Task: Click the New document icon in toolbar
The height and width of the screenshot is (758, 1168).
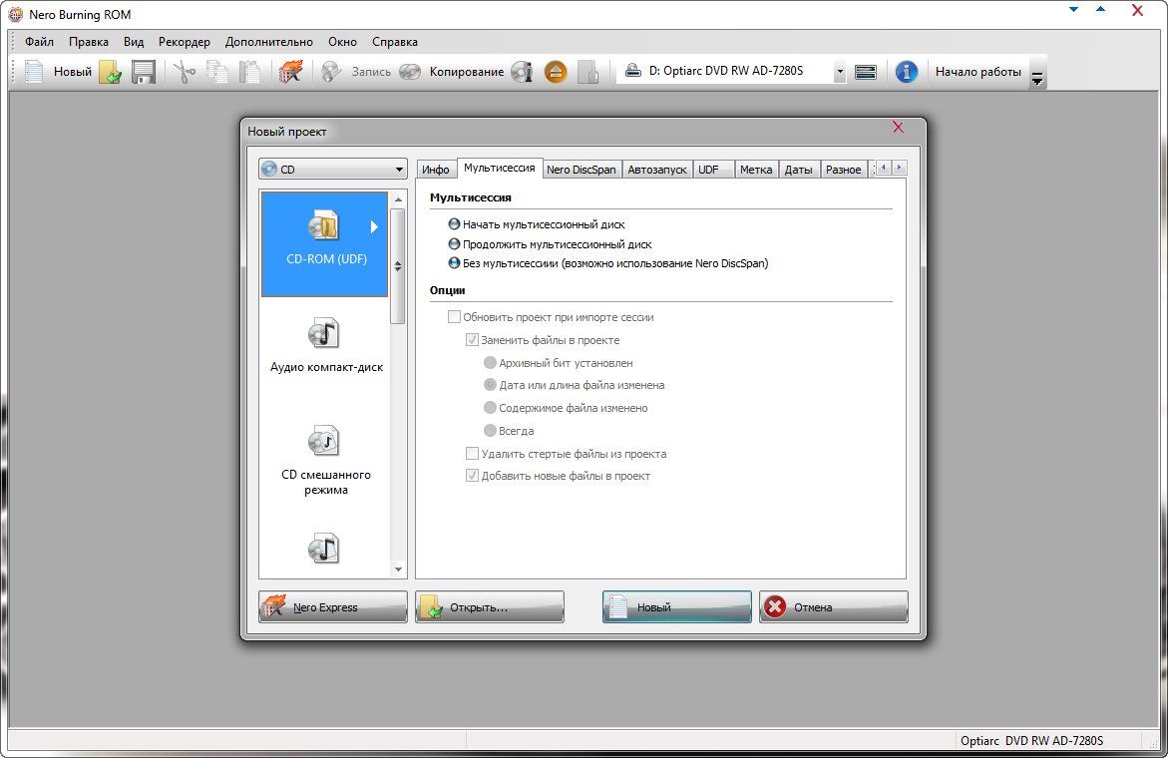Action: tap(35, 72)
